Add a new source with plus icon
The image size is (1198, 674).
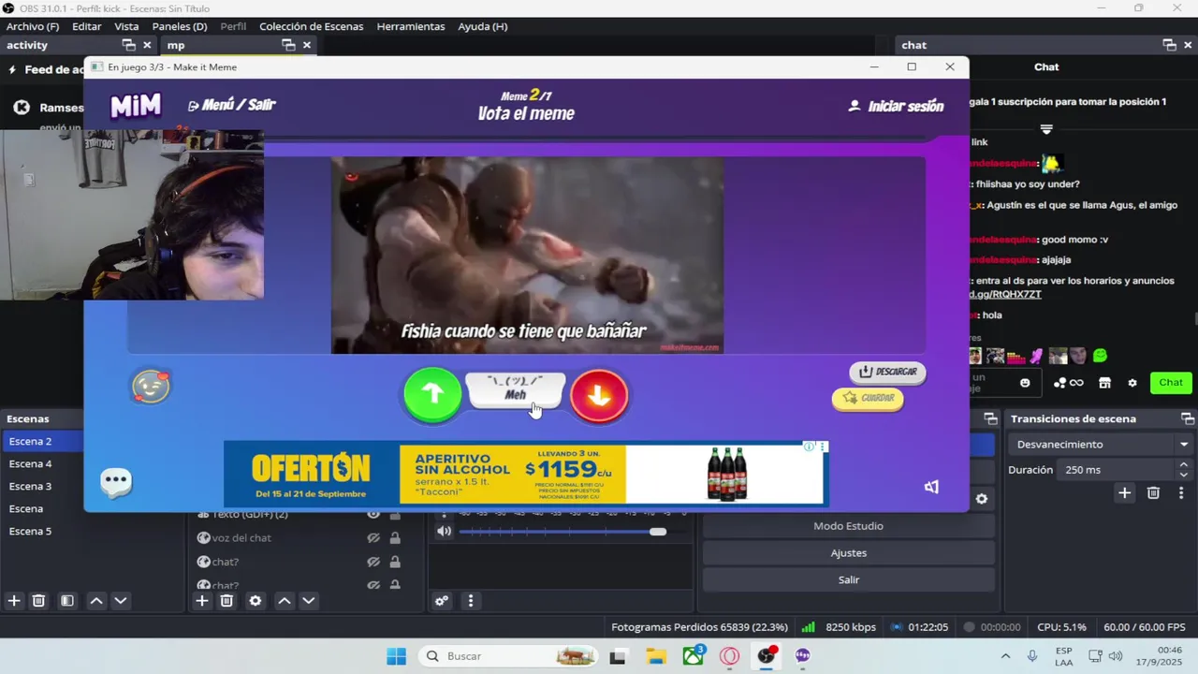tap(202, 601)
